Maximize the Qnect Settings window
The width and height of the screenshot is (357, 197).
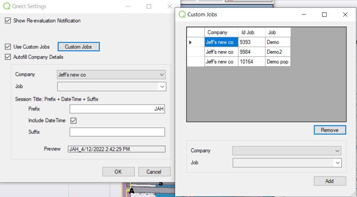click(149, 6)
